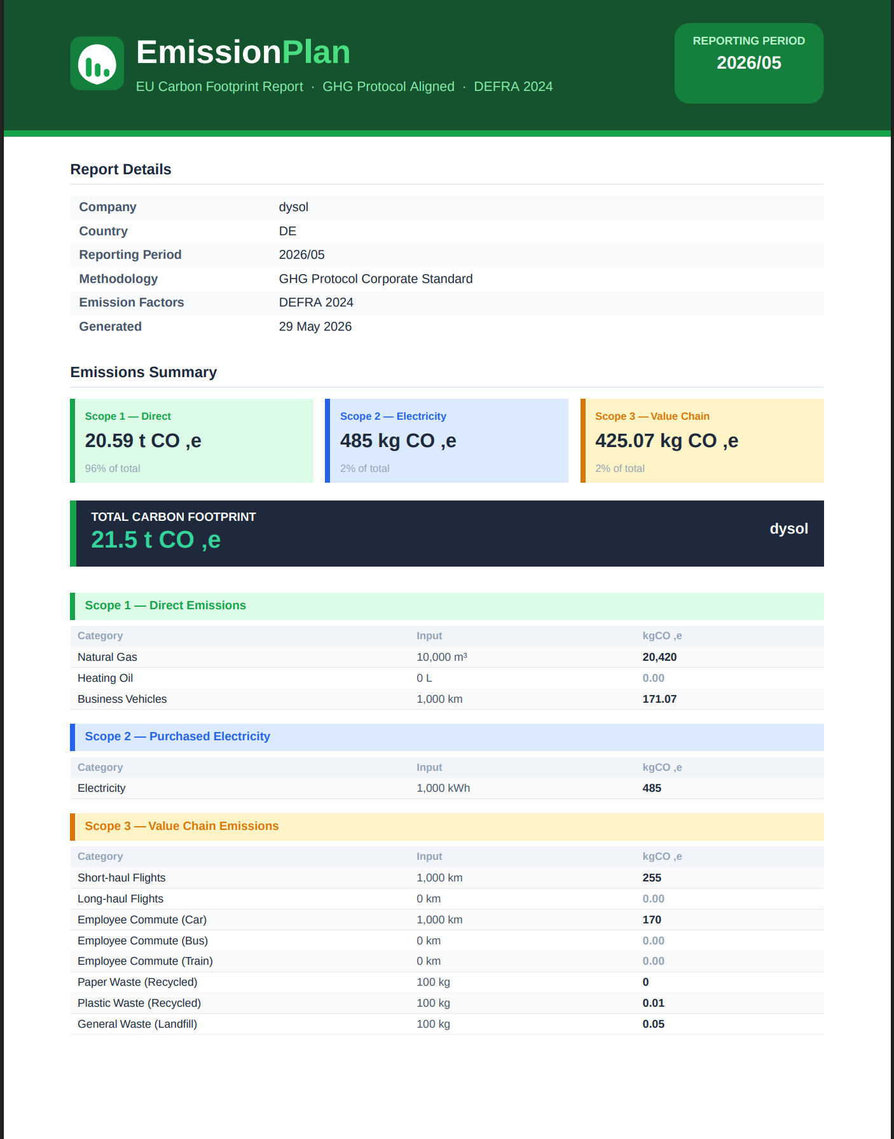Click the 'TOTAL CARBON FOOTPRINT' label
This screenshot has width=894, height=1139.
pos(174,517)
